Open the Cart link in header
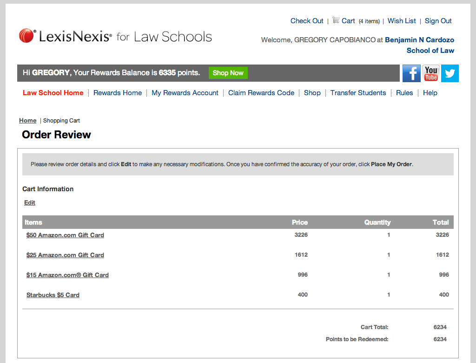The height and width of the screenshot is (363, 476). point(348,21)
